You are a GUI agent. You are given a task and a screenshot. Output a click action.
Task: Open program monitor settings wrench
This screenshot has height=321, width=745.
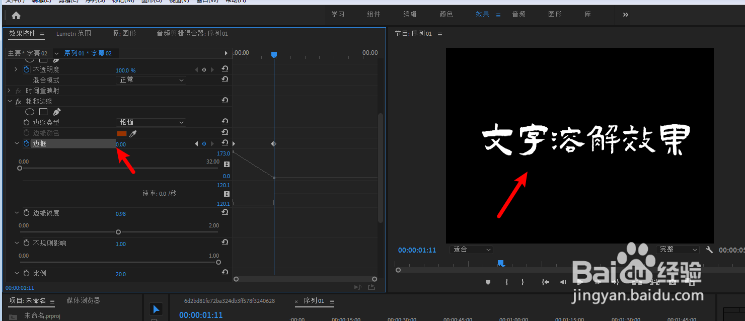click(709, 250)
